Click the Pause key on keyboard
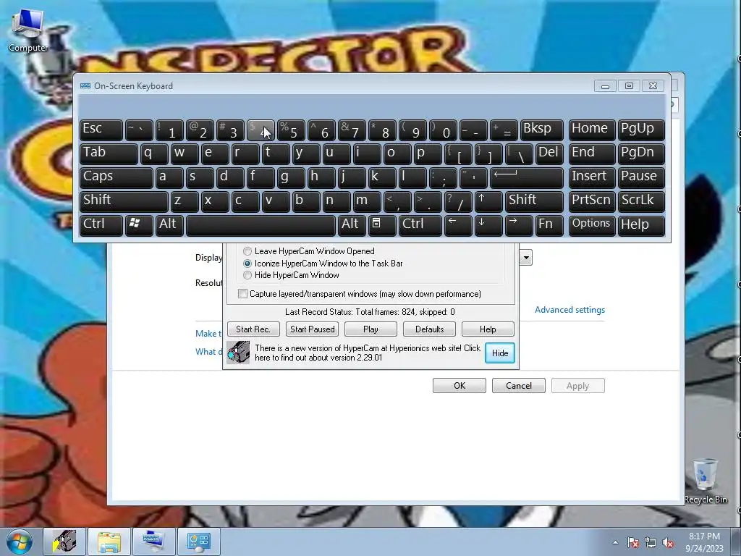741x556 pixels. pos(641,178)
